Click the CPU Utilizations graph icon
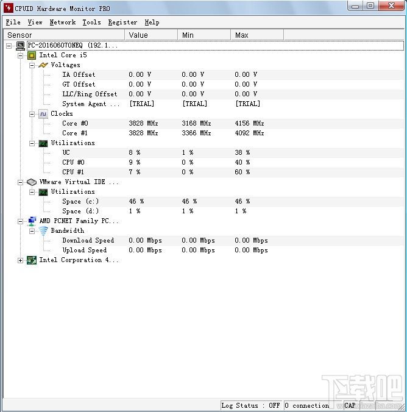The height and width of the screenshot is (412, 407). point(43,143)
